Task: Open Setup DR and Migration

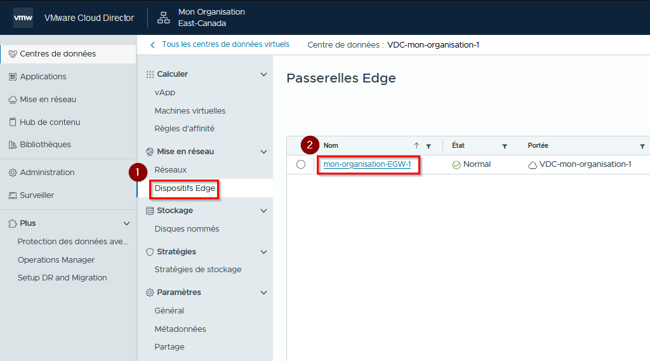Action: 62,278
